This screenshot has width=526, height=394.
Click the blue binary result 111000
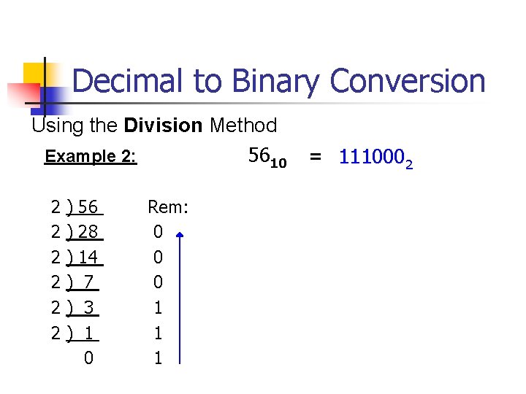point(376,158)
